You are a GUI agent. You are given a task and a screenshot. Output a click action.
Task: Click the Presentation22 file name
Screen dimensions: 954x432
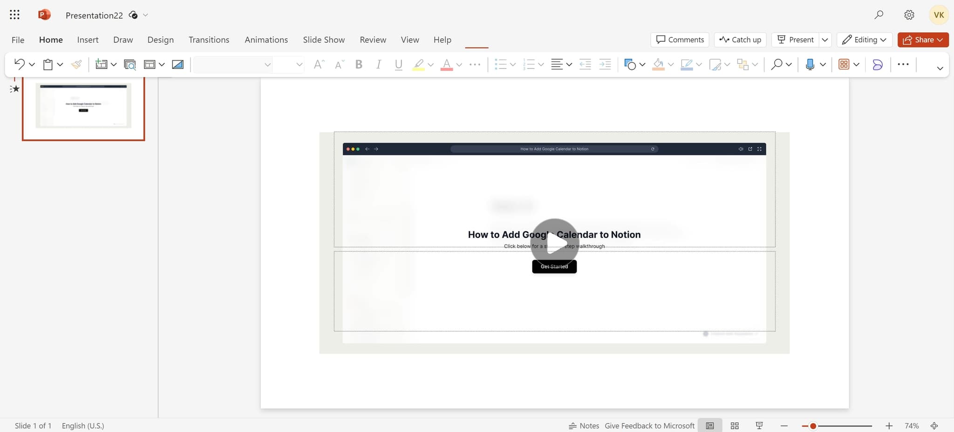(x=94, y=15)
